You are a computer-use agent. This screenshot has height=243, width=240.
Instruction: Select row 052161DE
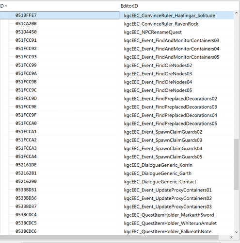(26, 165)
